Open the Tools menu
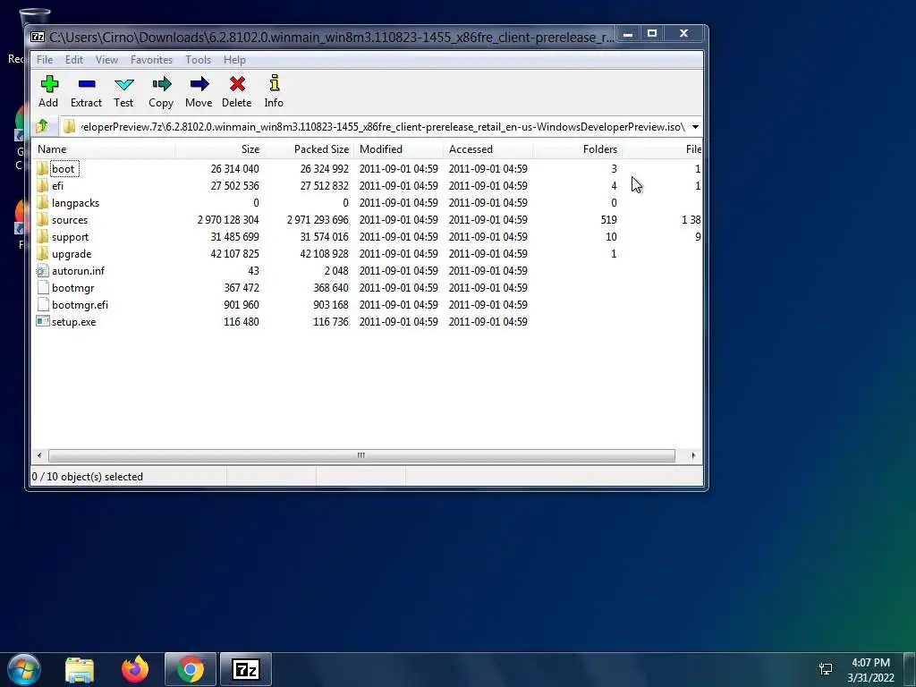 [198, 60]
